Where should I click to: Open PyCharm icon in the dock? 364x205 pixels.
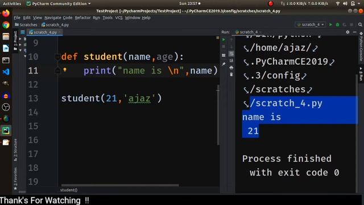click(6, 130)
